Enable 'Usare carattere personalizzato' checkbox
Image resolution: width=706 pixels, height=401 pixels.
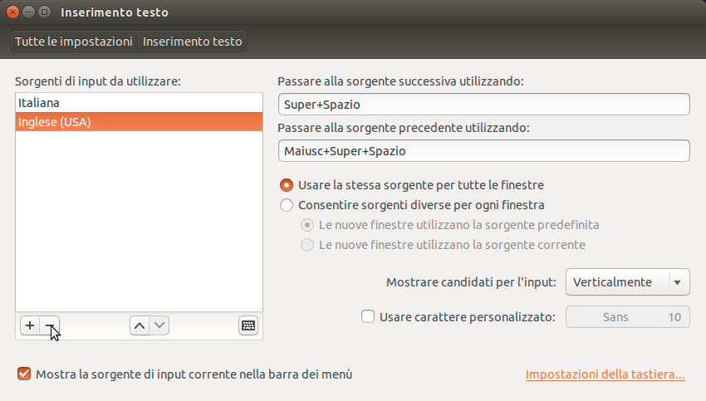(368, 316)
